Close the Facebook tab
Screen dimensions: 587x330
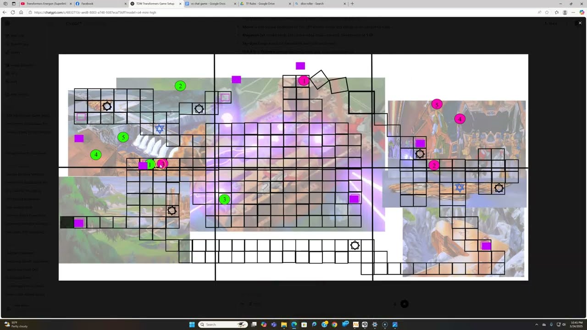click(125, 4)
